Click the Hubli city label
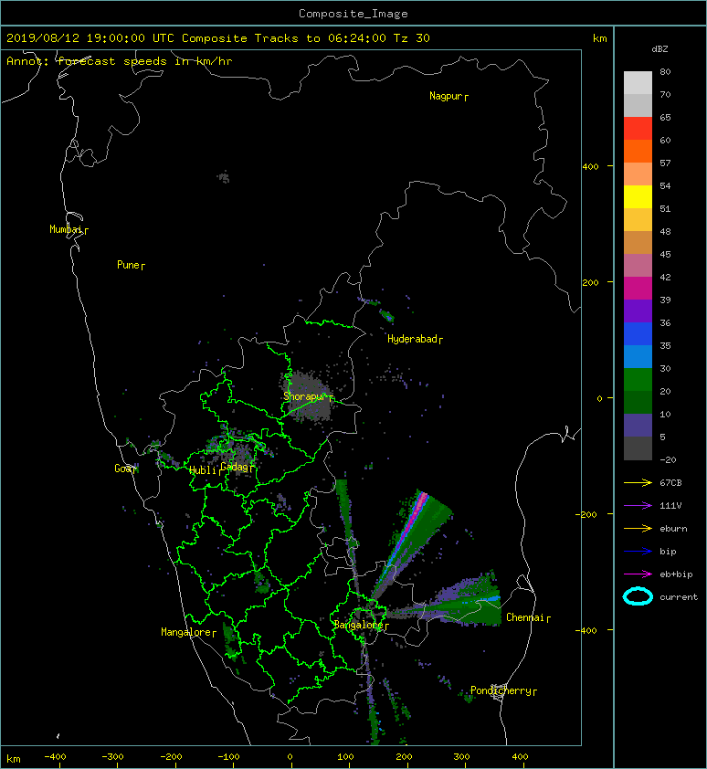The image size is (707, 769). (x=206, y=470)
